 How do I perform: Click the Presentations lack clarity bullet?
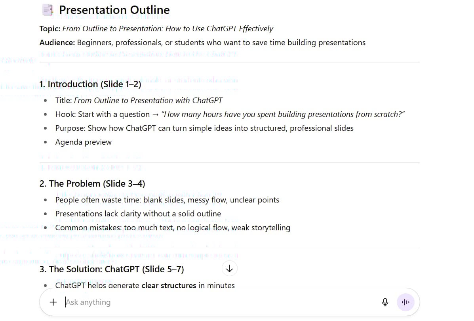pos(138,214)
